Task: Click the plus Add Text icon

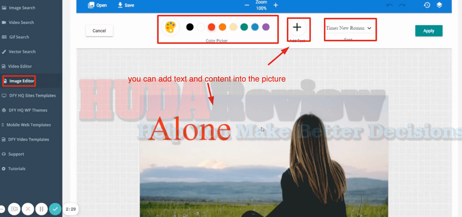Action: (x=297, y=27)
